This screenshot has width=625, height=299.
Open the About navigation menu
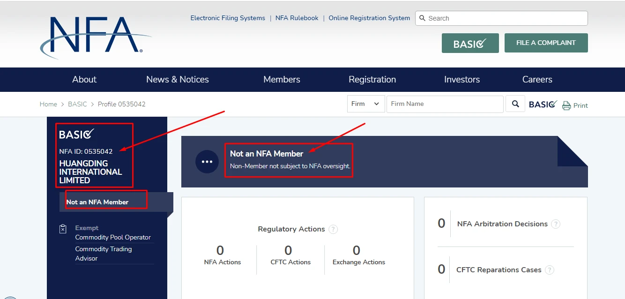[84, 80]
